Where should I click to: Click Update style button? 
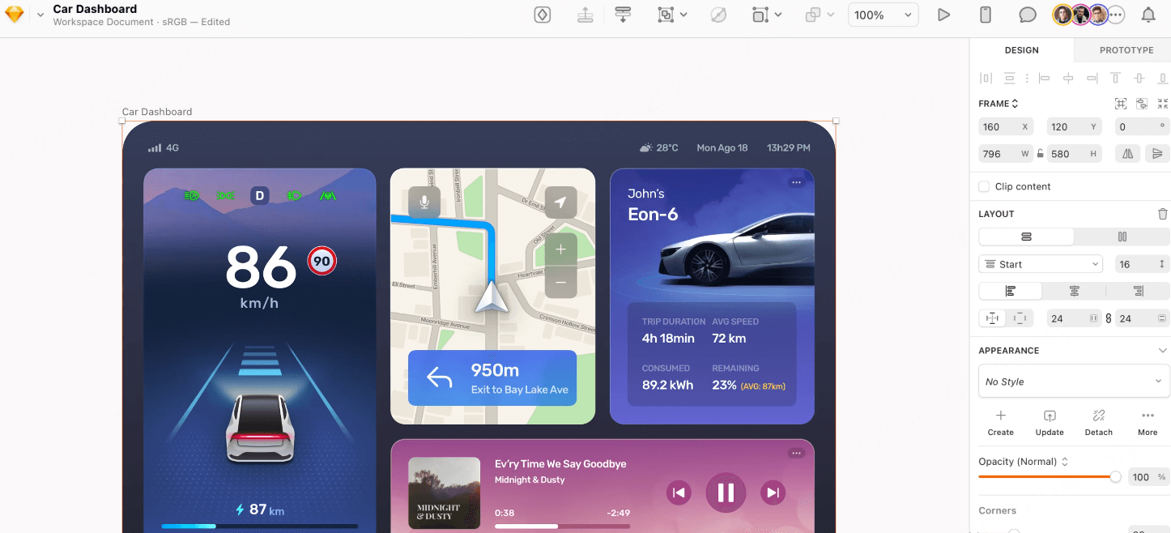[x=1050, y=423]
